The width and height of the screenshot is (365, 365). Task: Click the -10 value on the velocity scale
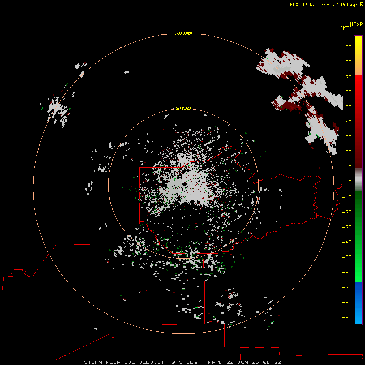(x=347, y=198)
